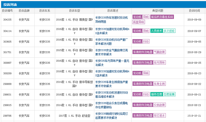Open complaint link about 车身生锈腐蚀严重

point(111,84)
